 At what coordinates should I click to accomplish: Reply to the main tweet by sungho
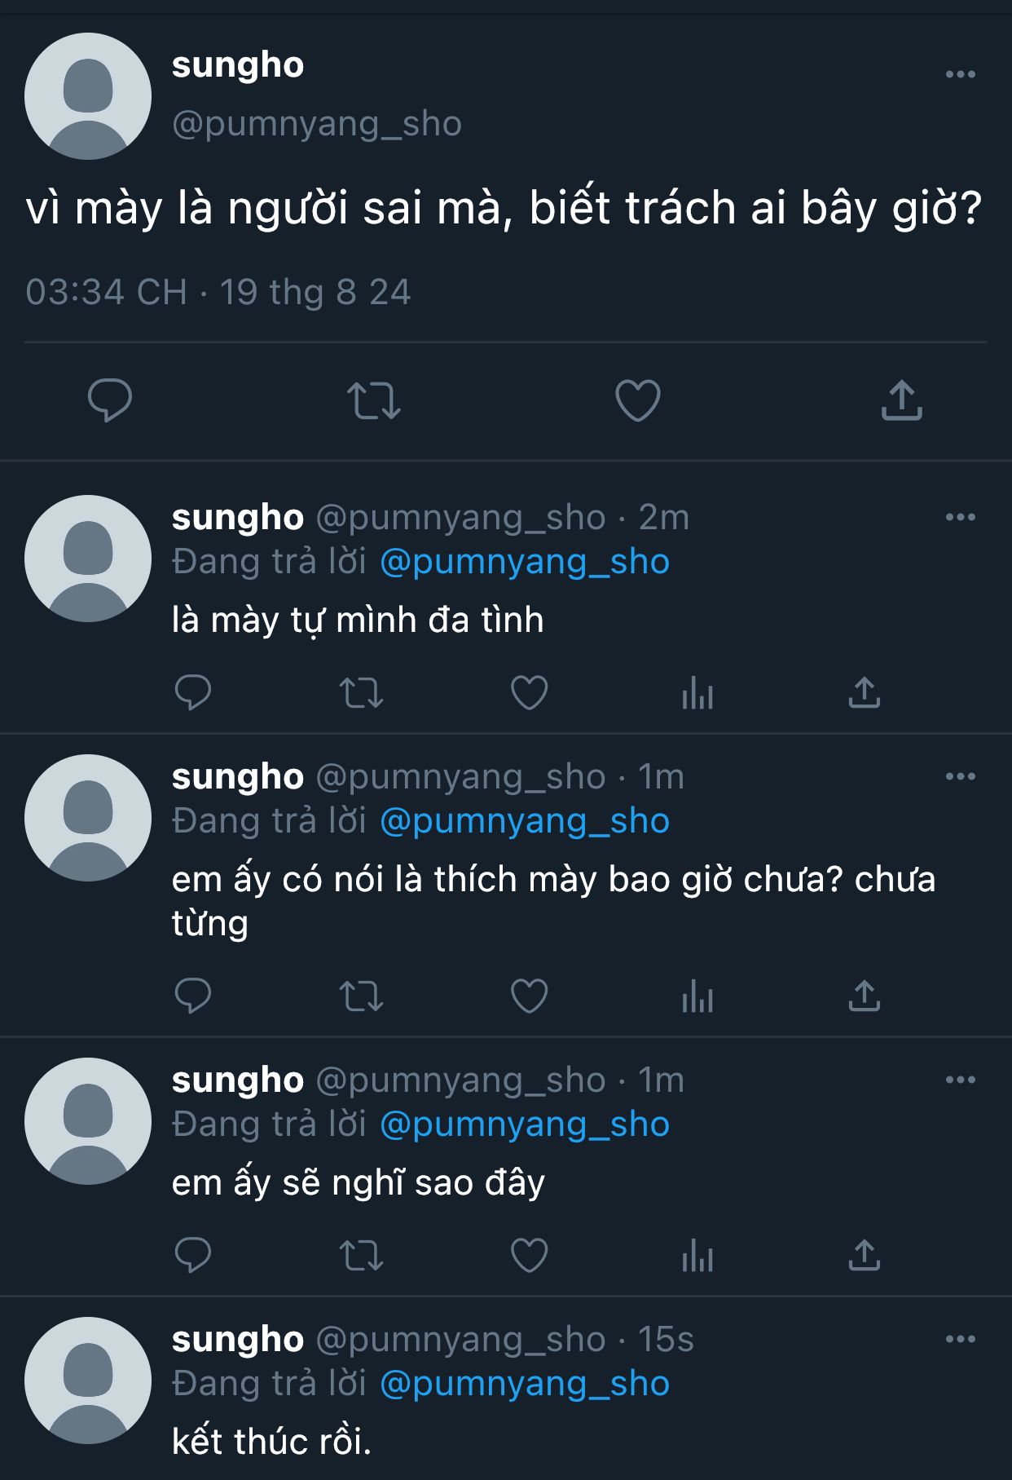(x=110, y=400)
